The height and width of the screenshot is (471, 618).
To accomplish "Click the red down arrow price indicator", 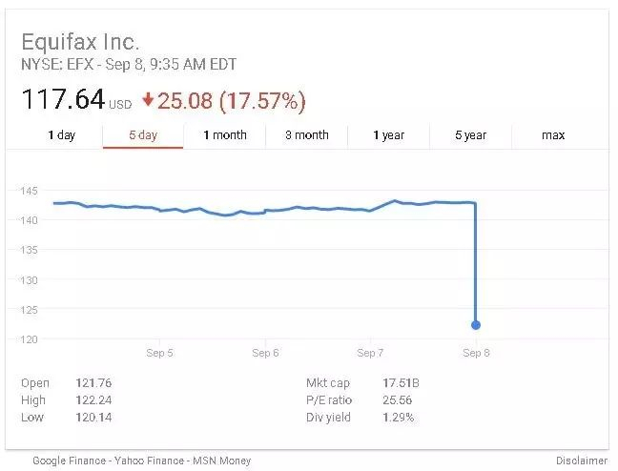I will pyautogui.click(x=147, y=99).
